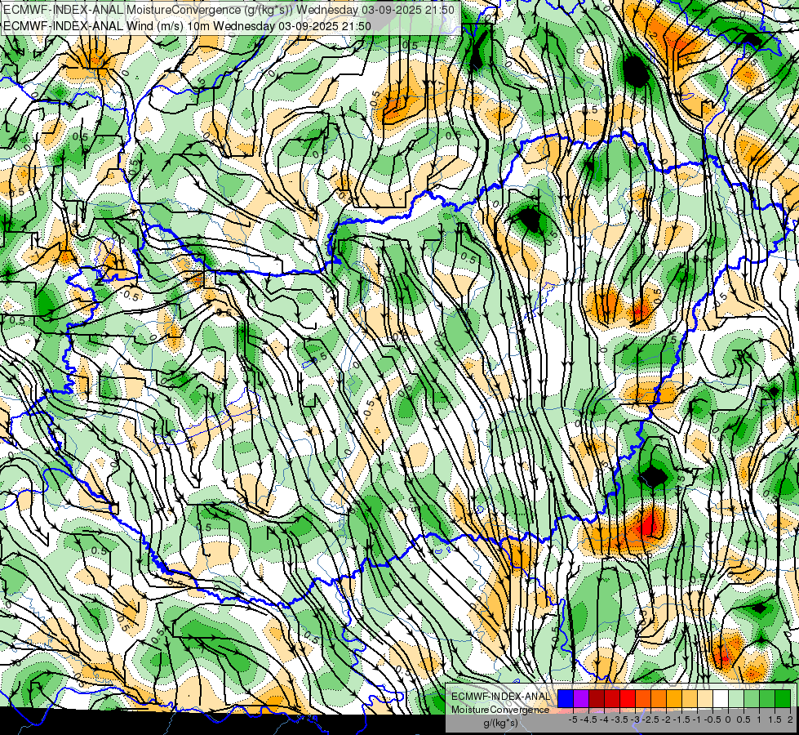Screen dimensions: 799x735
Task: Click the MoistureConvergence title line at top
Action: pyautogui.click(x=229, y=10)
